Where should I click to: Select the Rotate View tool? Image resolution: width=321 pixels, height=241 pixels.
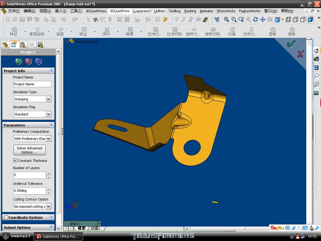coord(255,19)
